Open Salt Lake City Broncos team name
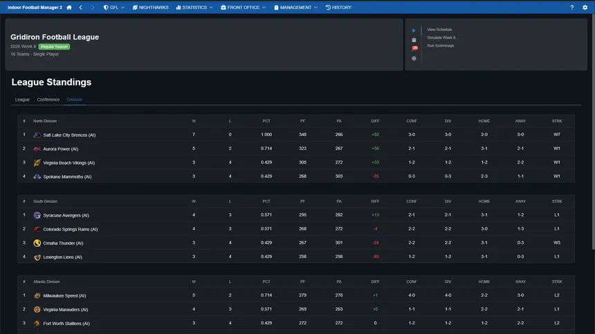 [69, 135]
